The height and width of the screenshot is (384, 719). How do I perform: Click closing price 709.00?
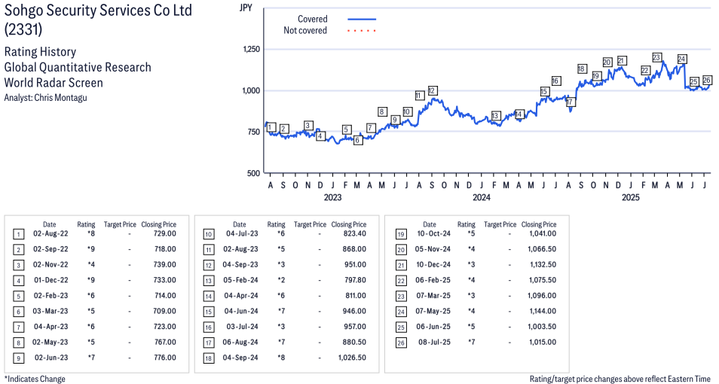click(165, 311)
